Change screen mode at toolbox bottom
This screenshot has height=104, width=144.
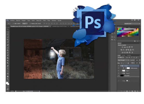[8, 89]
